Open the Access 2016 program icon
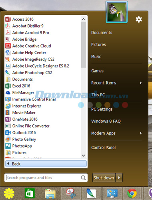152x200 pixels. click(8, 19)
